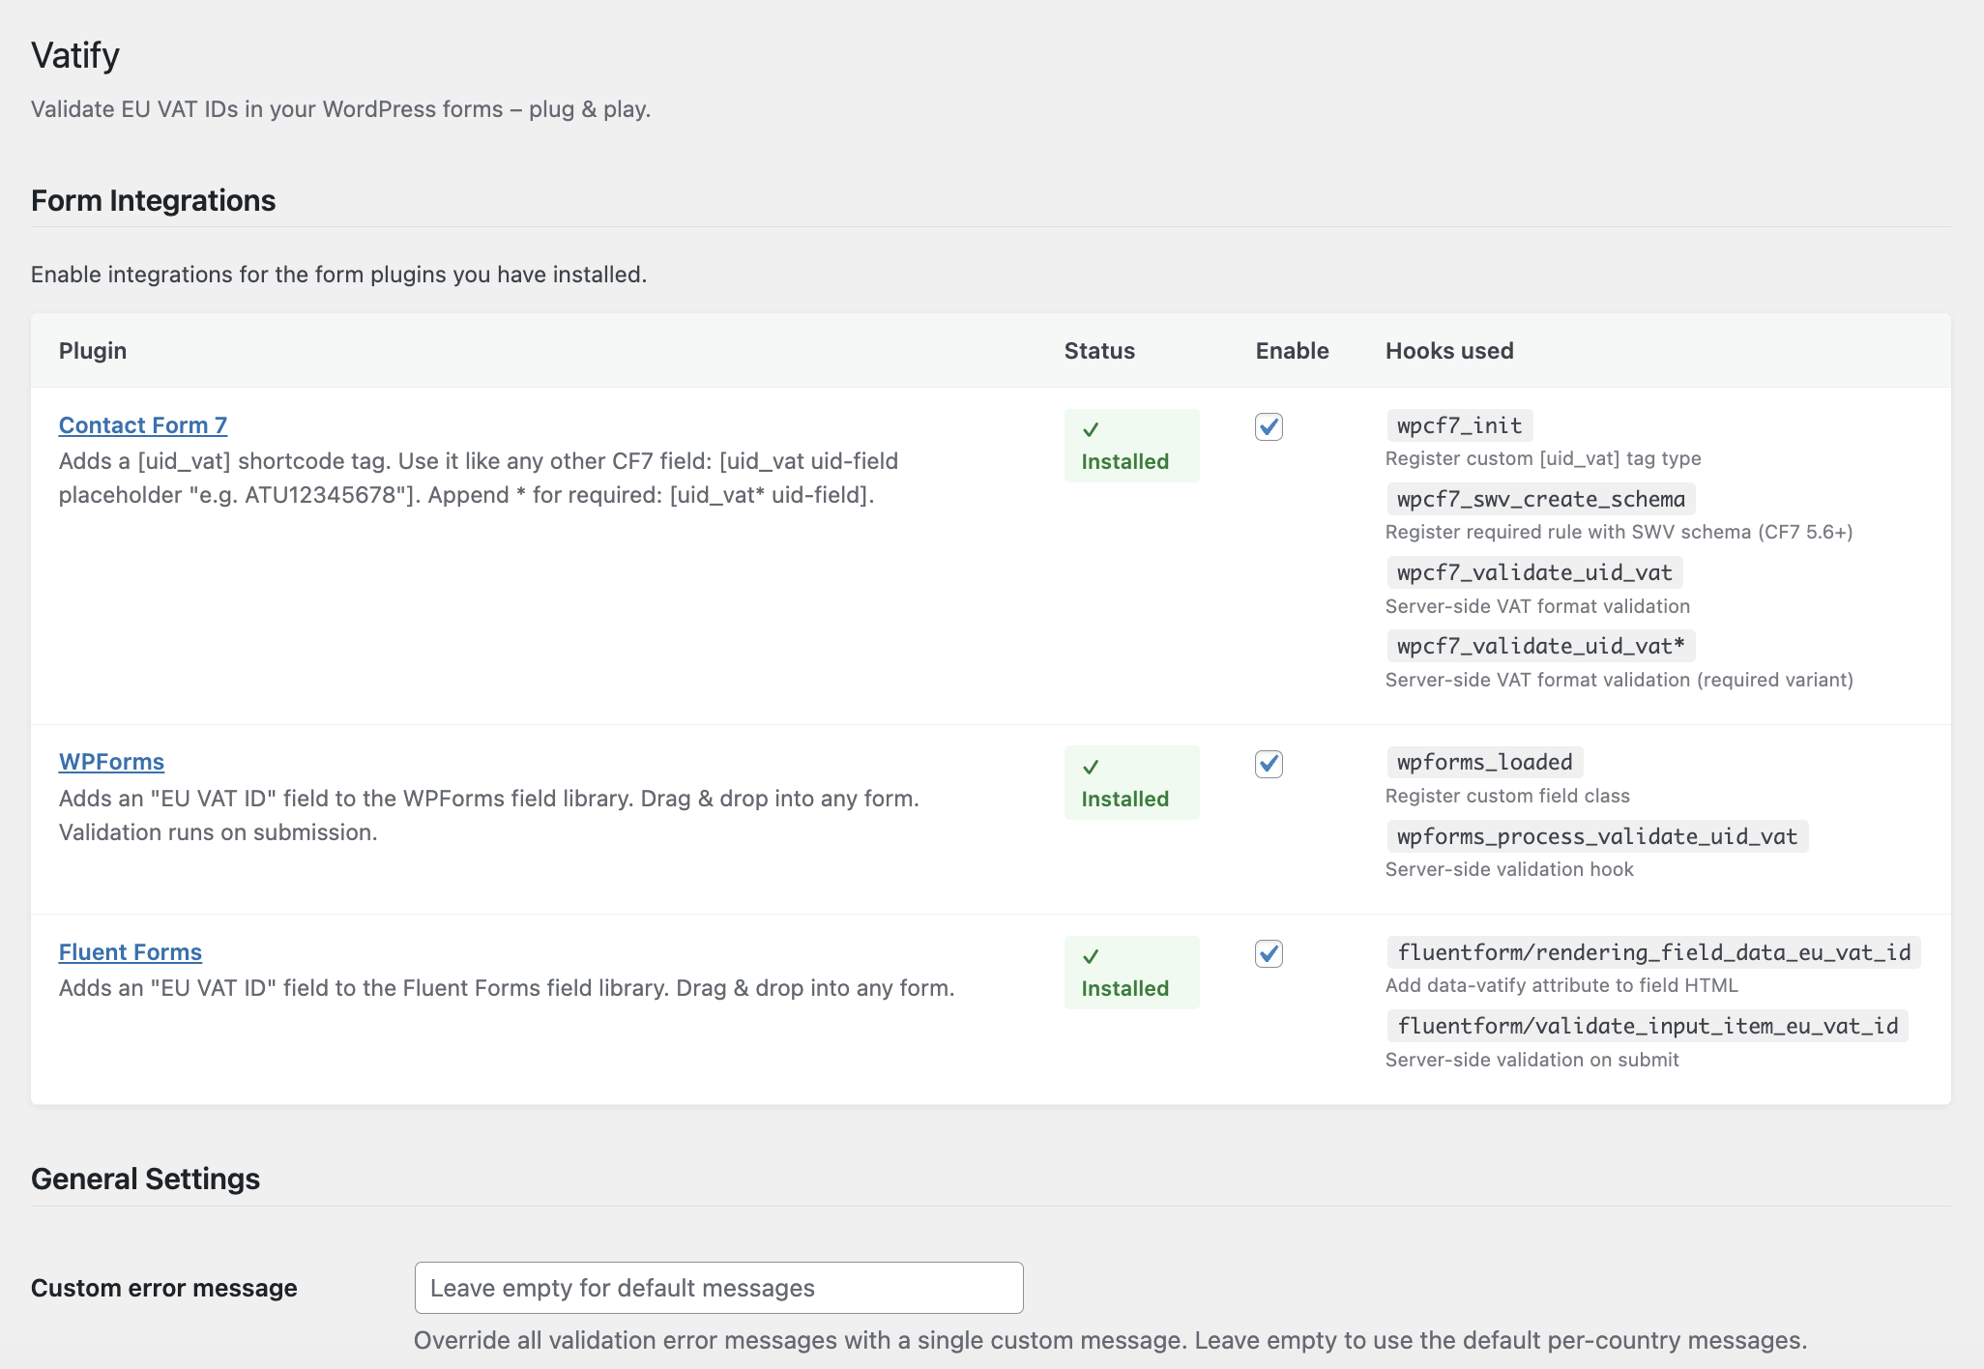Open the Contact Form 7 plugin link
Image resolution: width=1984 pixels, height=1369 pixels.
point(143,425)
